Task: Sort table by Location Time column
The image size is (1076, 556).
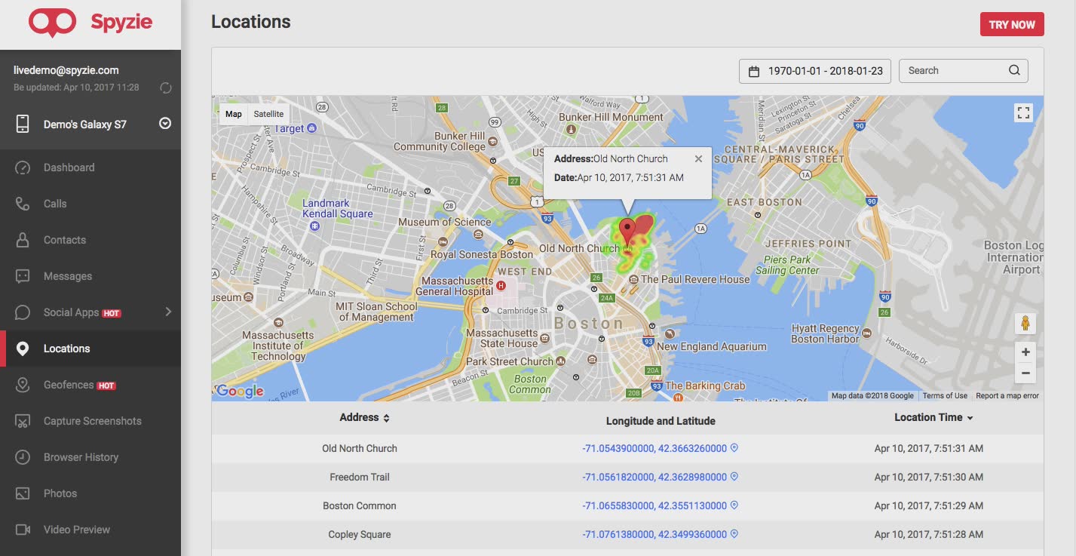Action: point(933,417)
